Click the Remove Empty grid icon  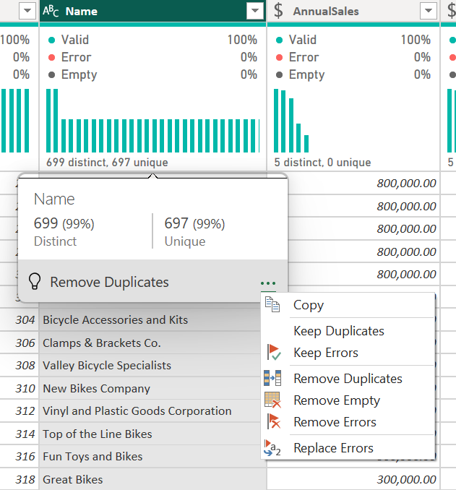point(272,400)
